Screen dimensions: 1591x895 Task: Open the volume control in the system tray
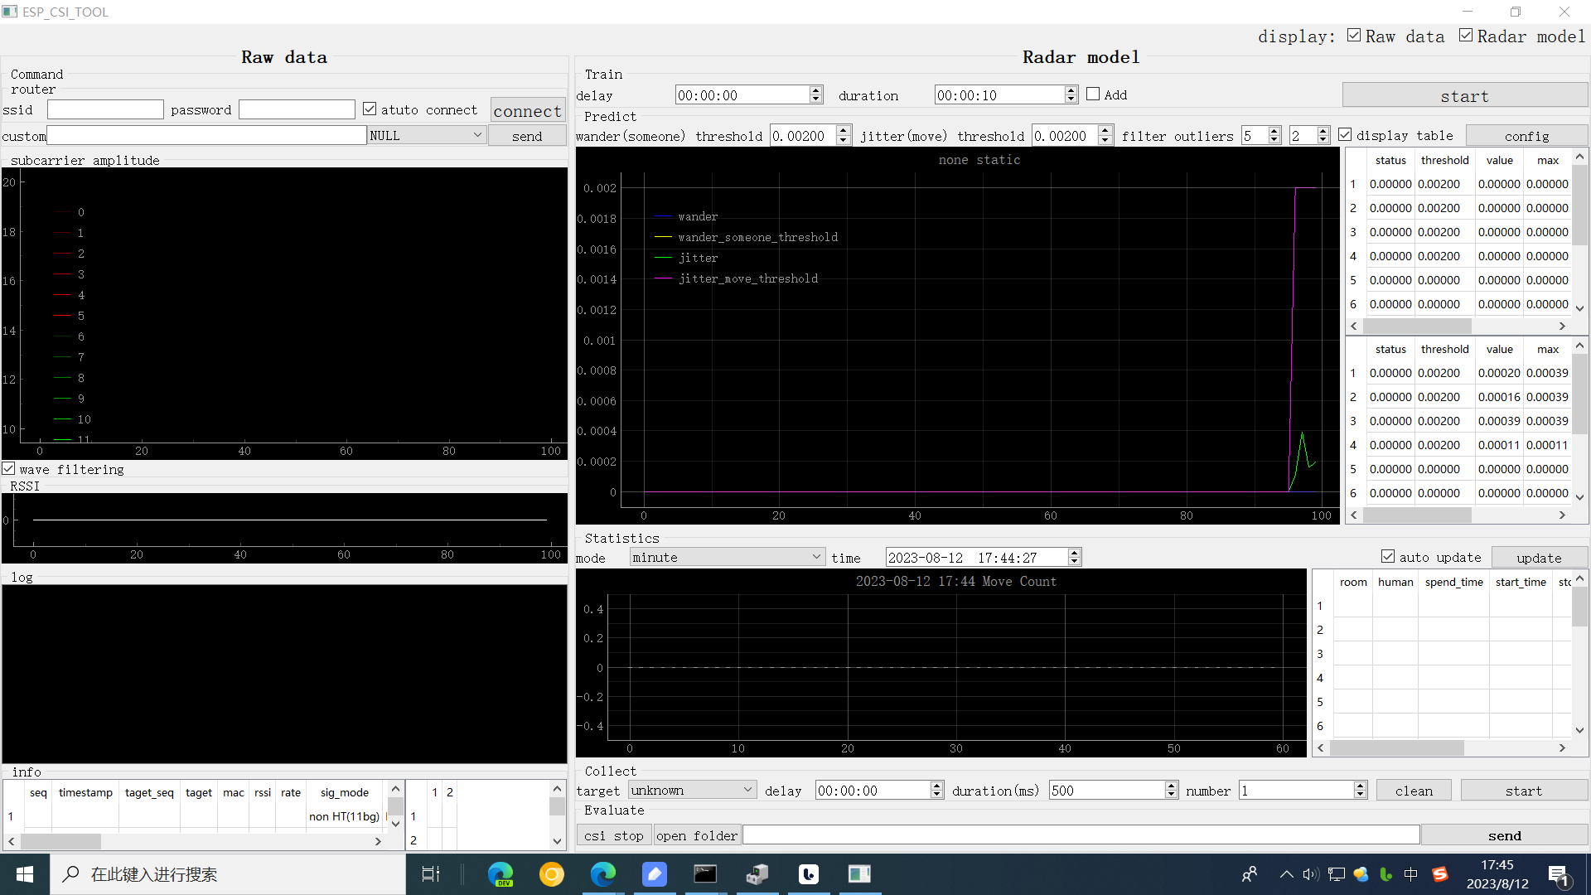pyautogui.click(x=1312, y=874)
